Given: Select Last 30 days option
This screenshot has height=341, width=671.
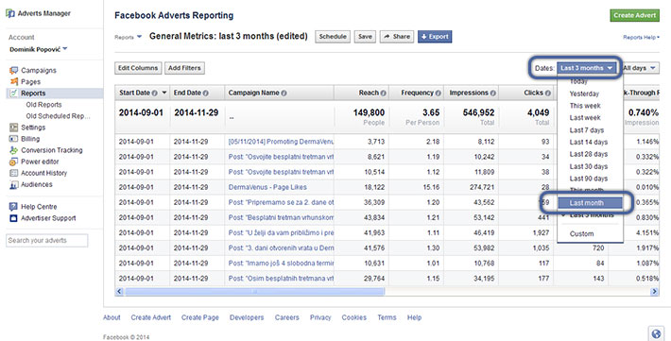Looking at the screenshot, I should pos(590,166).
